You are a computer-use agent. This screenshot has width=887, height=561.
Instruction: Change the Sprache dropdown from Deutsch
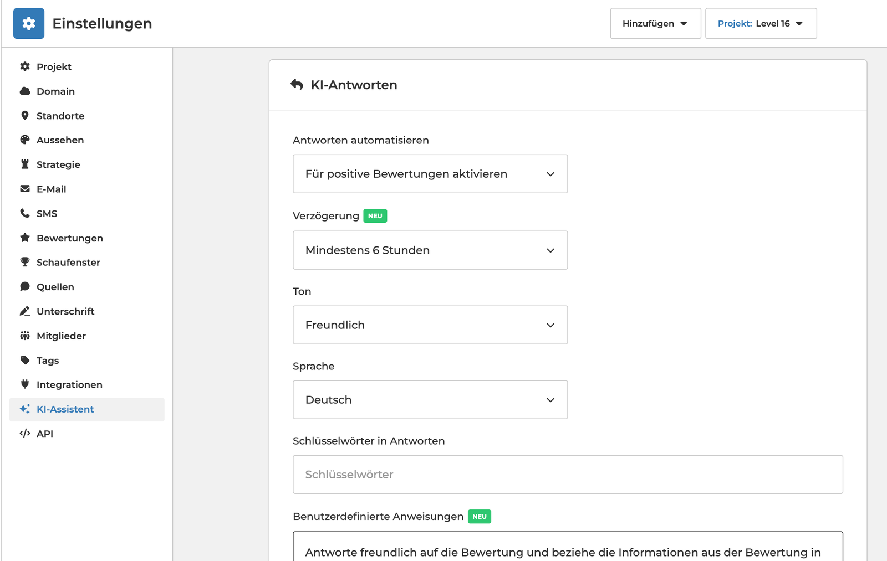(430, 400)
